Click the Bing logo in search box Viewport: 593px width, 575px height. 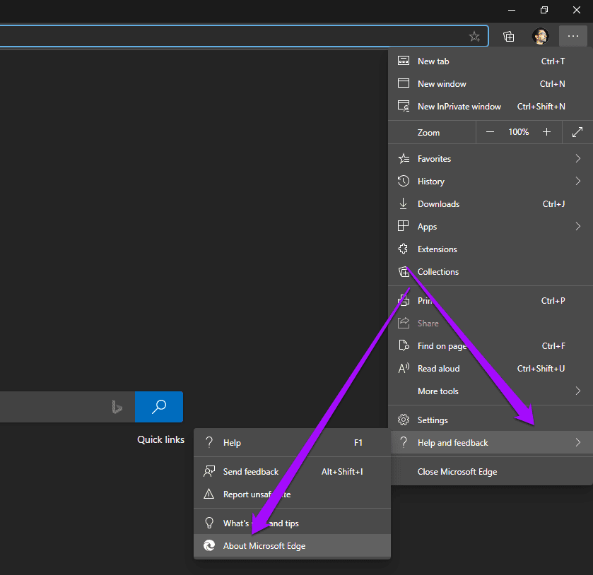(117, 407)
